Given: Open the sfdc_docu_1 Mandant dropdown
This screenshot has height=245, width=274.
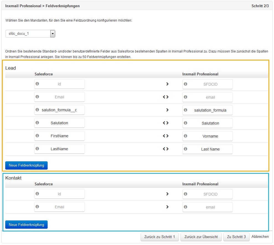Looking at the screenshot, I should point(30,34).
